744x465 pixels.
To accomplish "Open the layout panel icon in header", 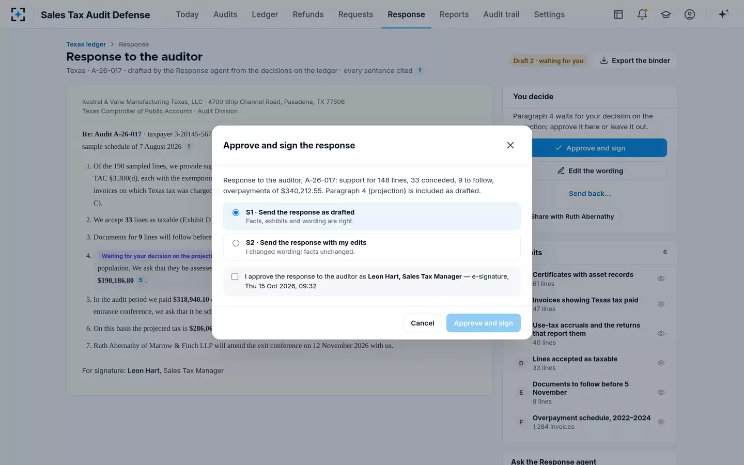I will (x=618, y=14).
